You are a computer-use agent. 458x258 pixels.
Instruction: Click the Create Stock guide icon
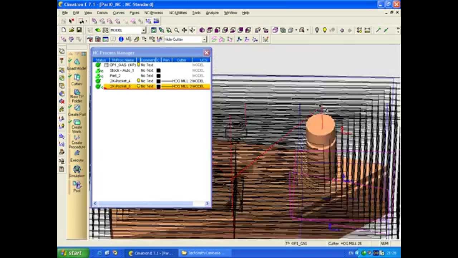pos(77,122)
